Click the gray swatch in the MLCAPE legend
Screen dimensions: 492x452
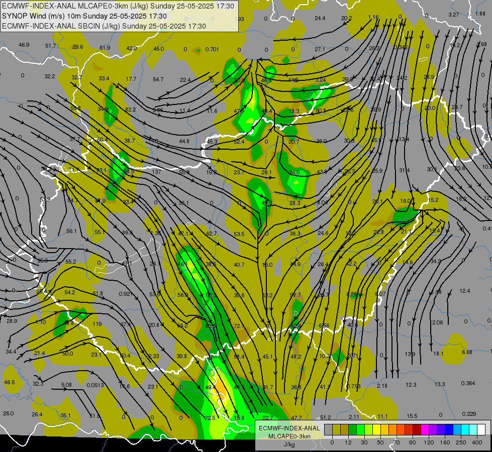pyautogui.click(x=329, y=429)
